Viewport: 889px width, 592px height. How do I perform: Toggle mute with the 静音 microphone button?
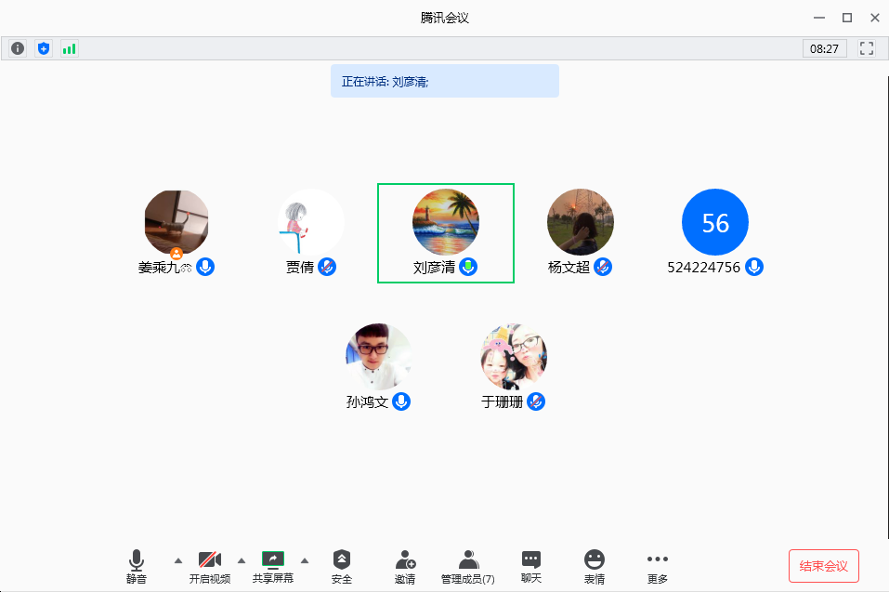[137, 566]
